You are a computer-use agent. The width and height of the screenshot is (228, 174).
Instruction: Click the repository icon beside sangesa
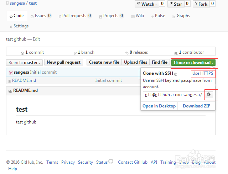(x=7, y=3)
